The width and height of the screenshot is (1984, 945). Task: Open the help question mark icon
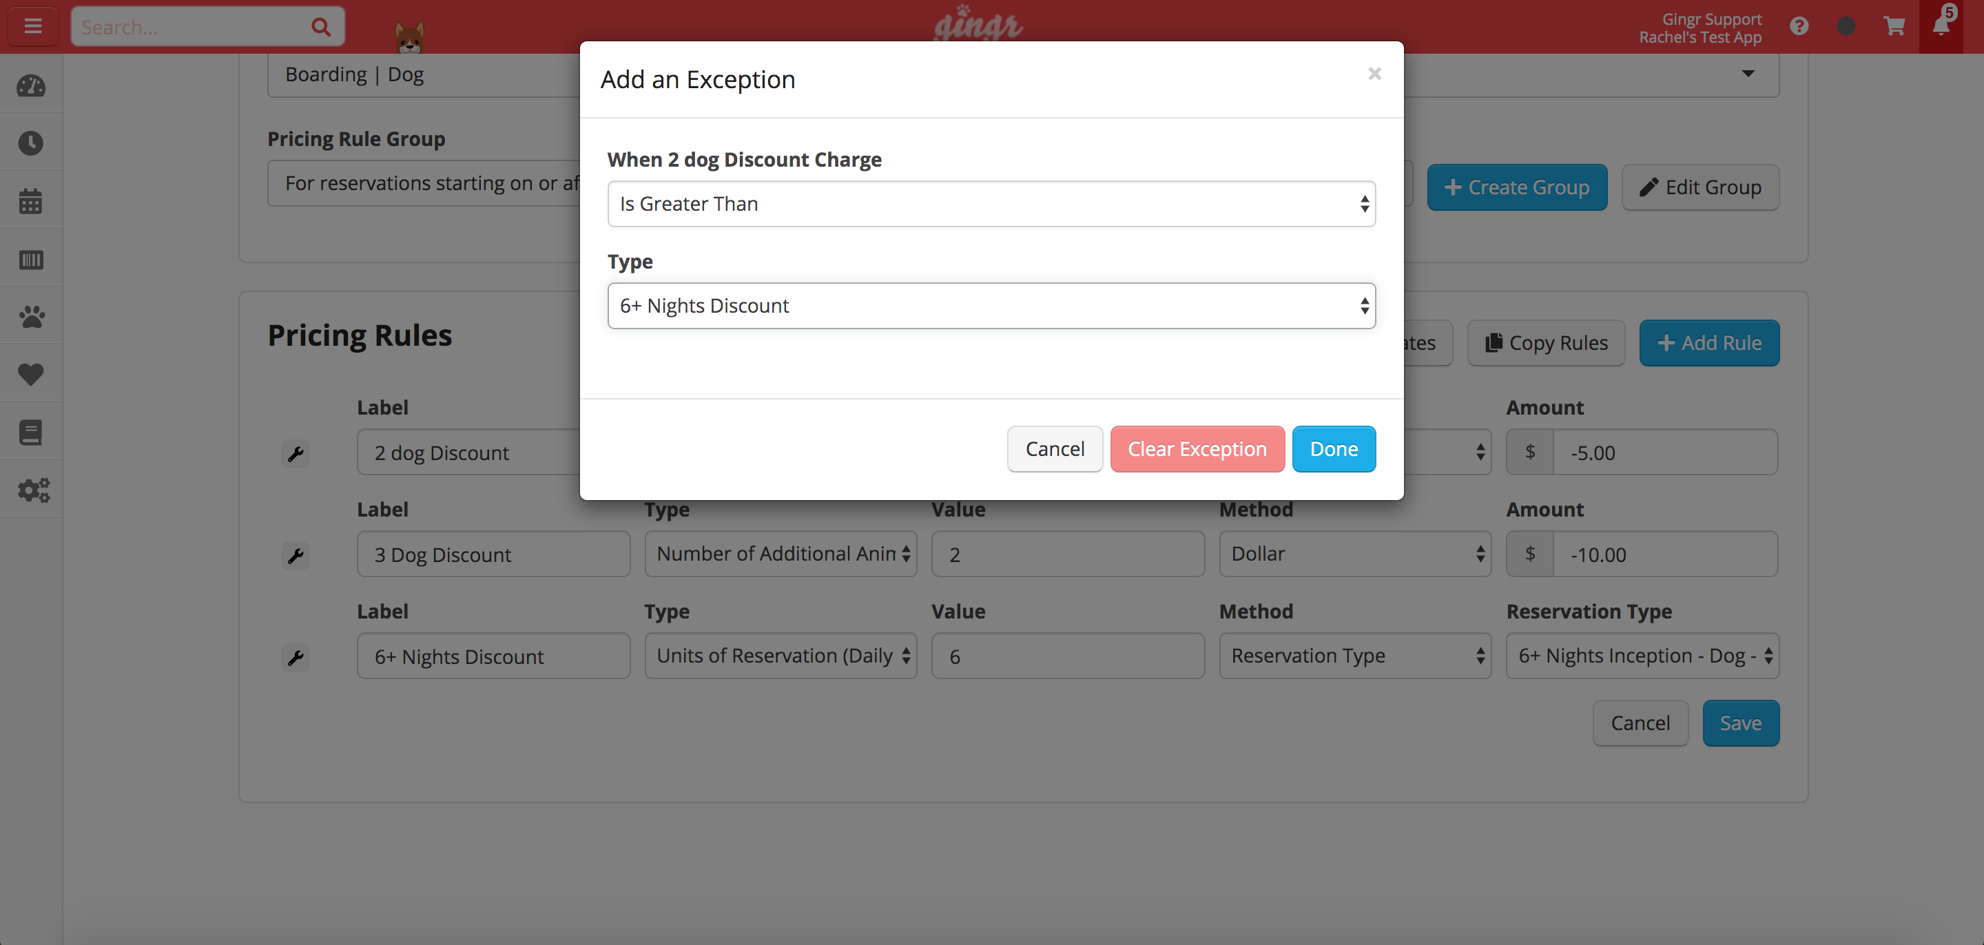(x=1799, y=26)
